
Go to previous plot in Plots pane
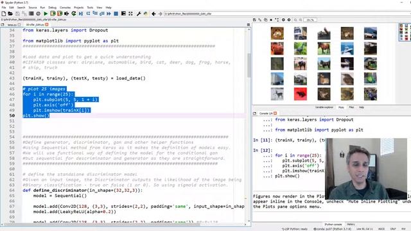pos(283,20)
